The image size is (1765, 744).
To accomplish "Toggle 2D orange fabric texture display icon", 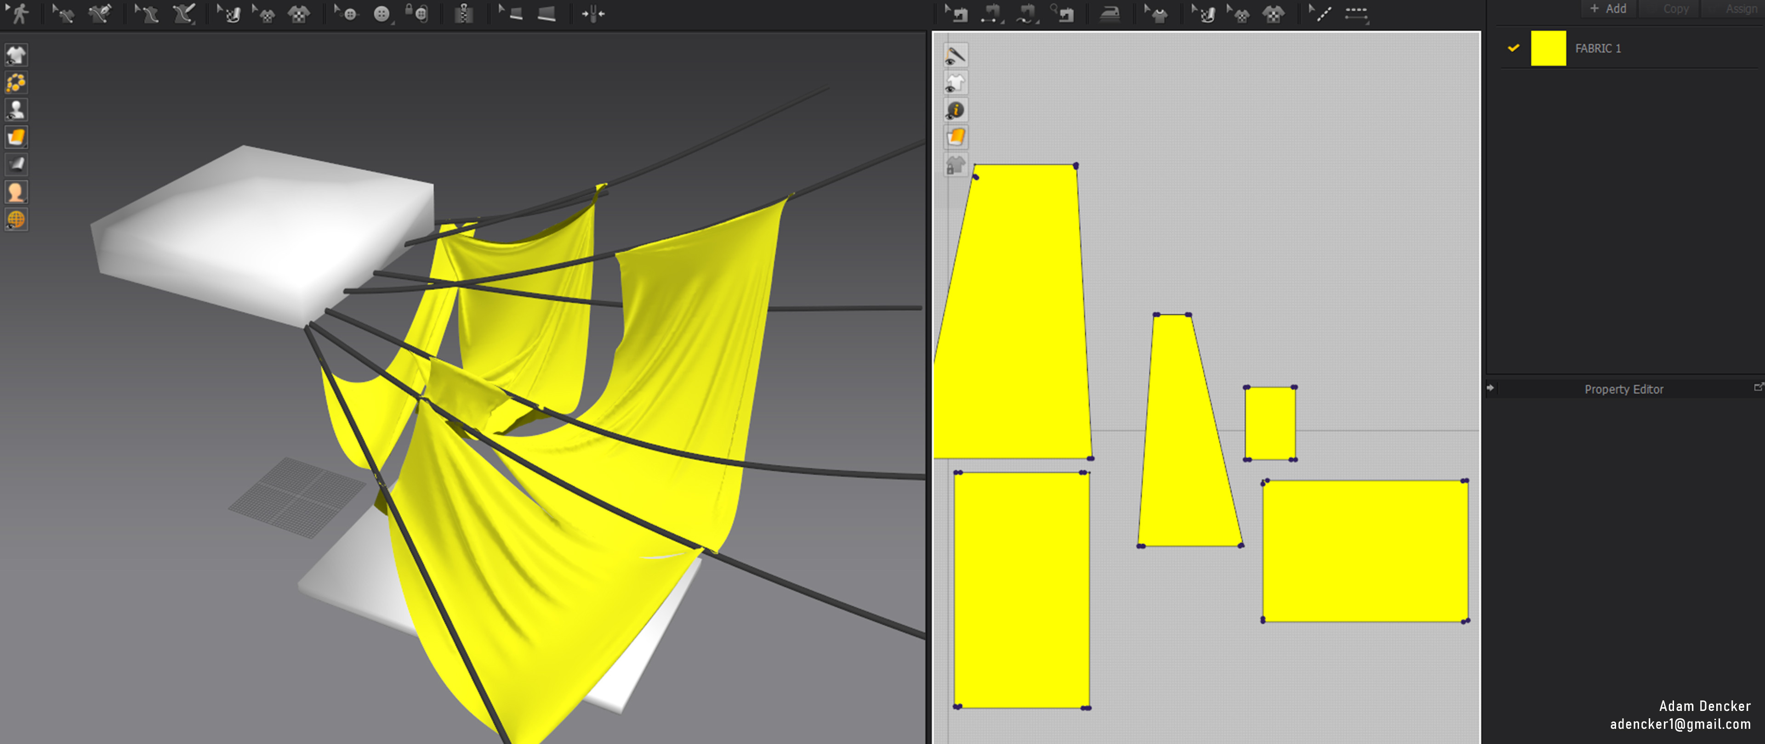I will pyautogui.click(x=955, y=137).
